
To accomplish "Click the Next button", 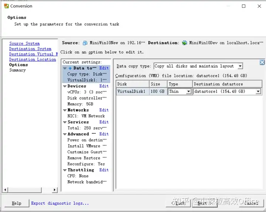I will [205, 203].
